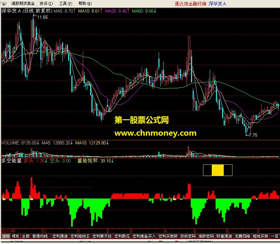Click the 深华发A stock name in title bar
280x244 pixels.
[217, 4]
